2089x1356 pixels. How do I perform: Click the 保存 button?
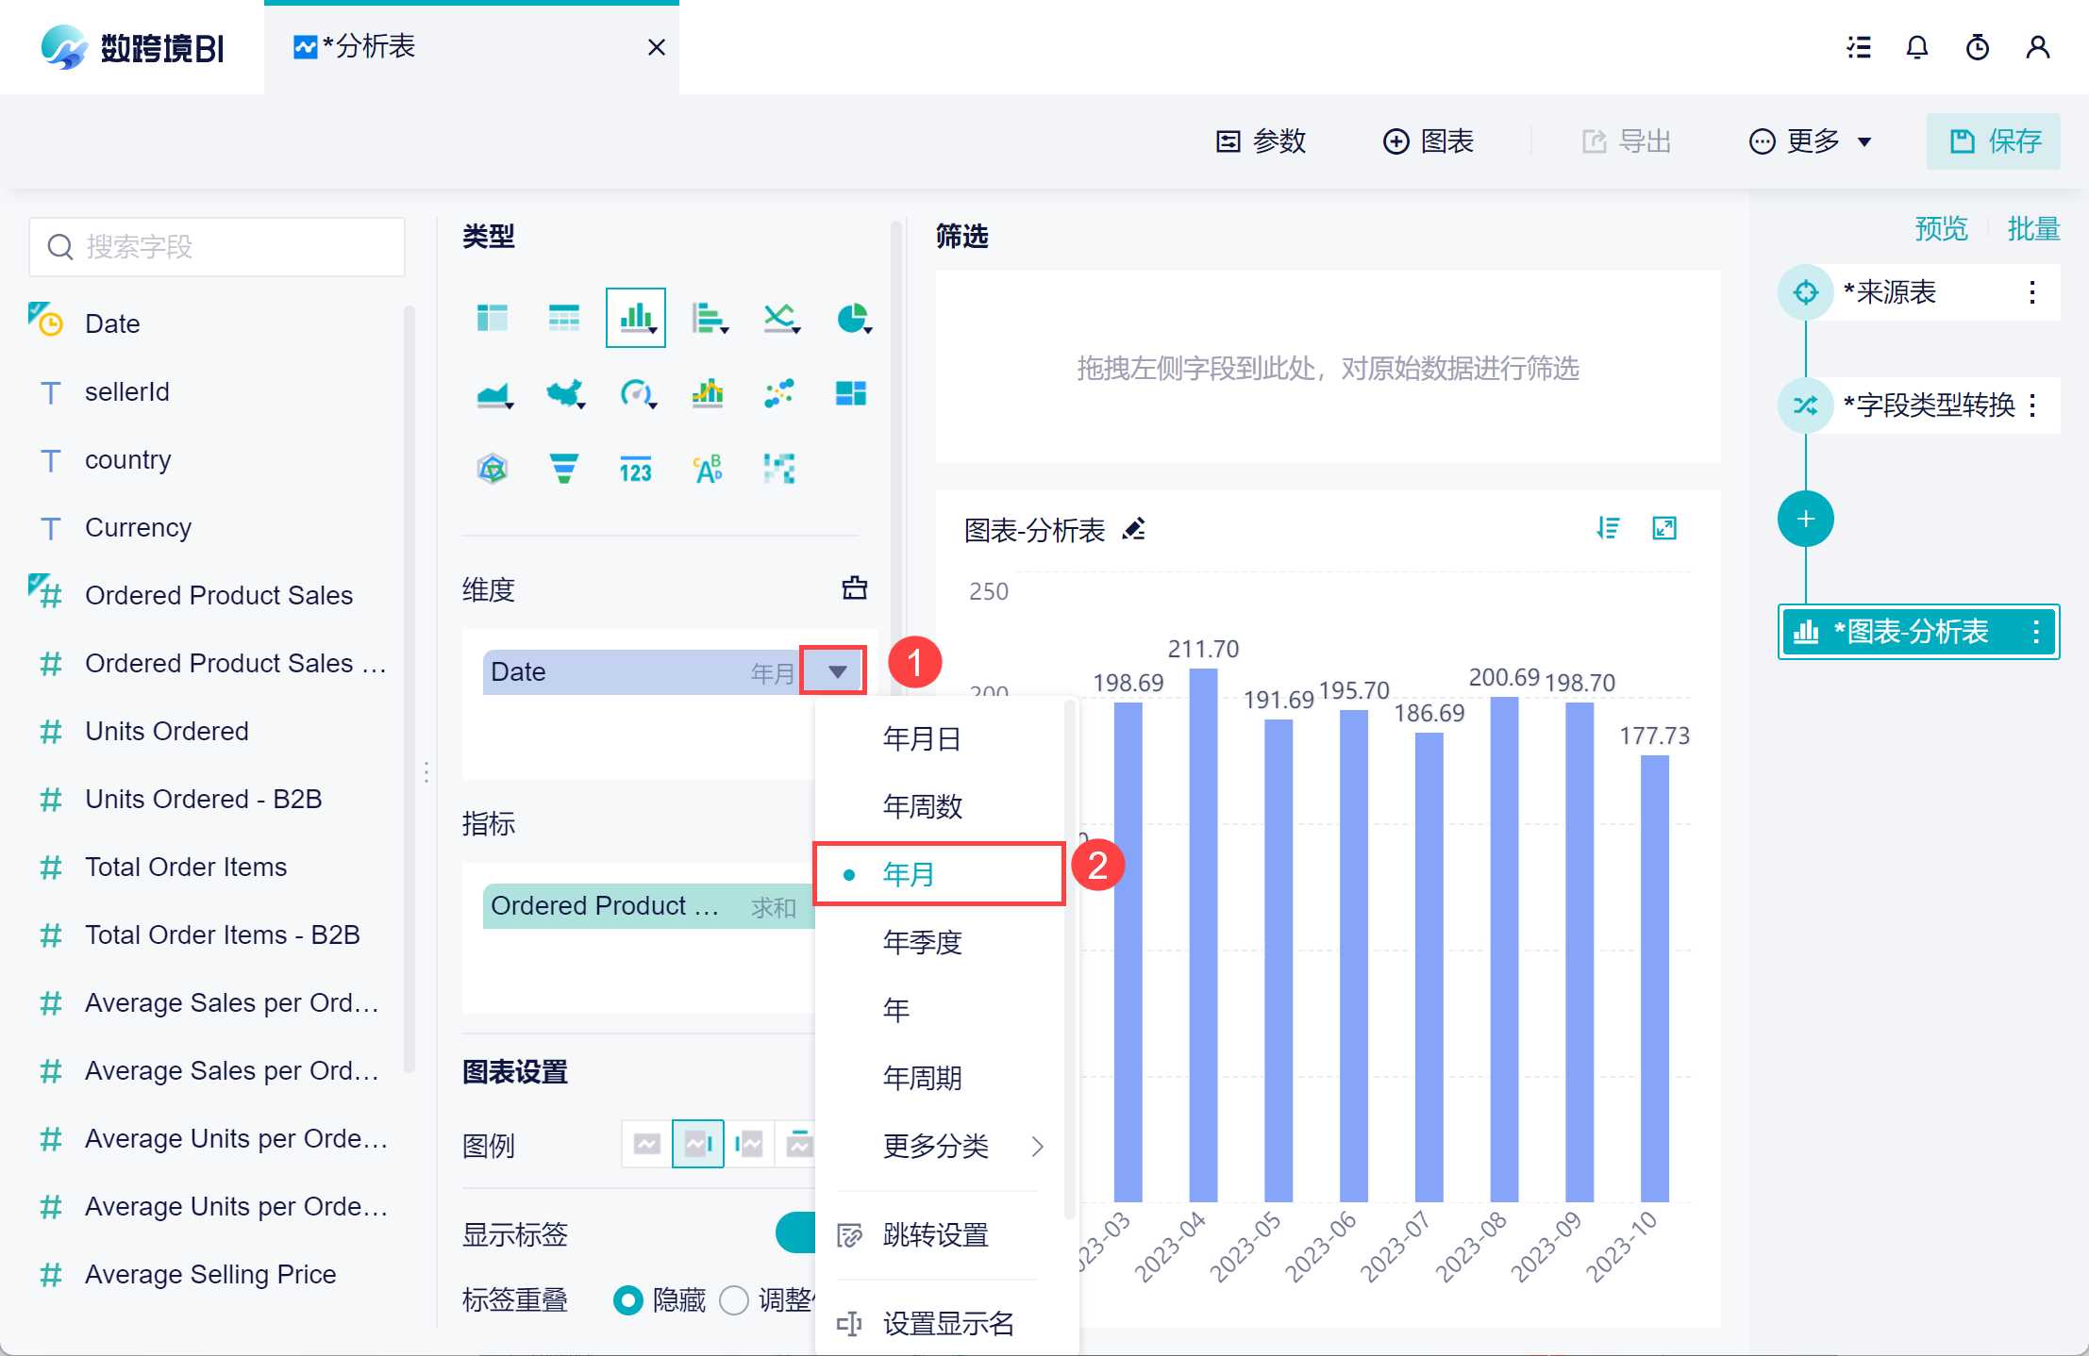click(x=1993, y=141)
